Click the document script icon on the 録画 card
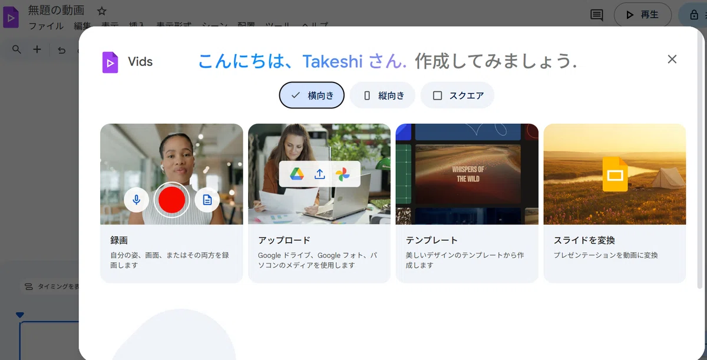707x360 pixels. tap(207, 200)
